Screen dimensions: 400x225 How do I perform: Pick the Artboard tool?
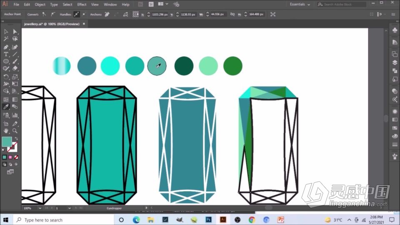[6, 124]
